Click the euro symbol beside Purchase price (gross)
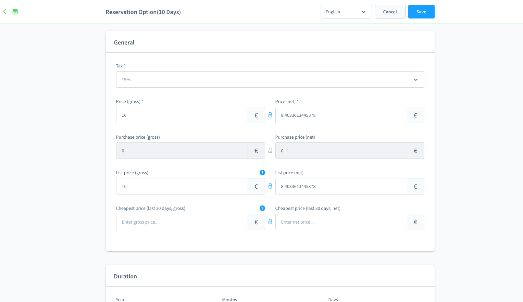 [x=256, y=151]
